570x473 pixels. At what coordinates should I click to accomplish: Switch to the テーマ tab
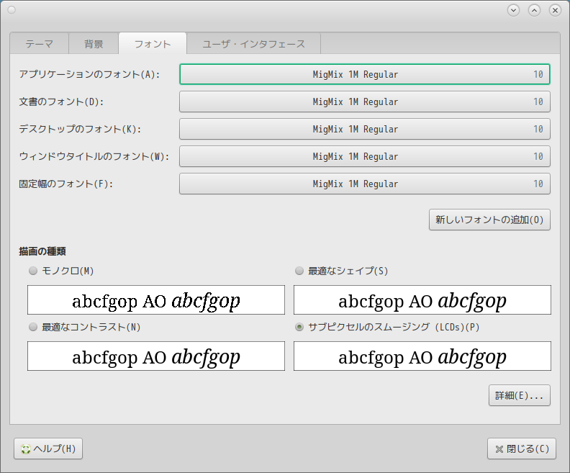pos(39,44)
